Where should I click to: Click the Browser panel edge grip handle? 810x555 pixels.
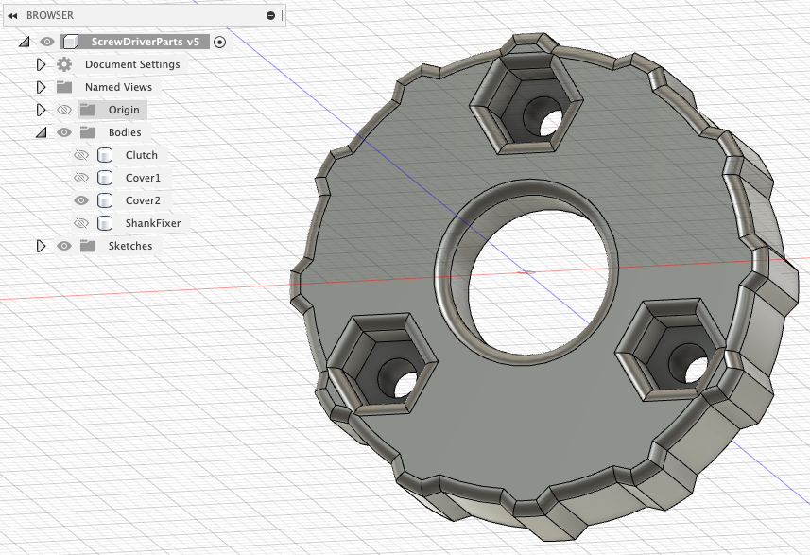tap(283, 16)
